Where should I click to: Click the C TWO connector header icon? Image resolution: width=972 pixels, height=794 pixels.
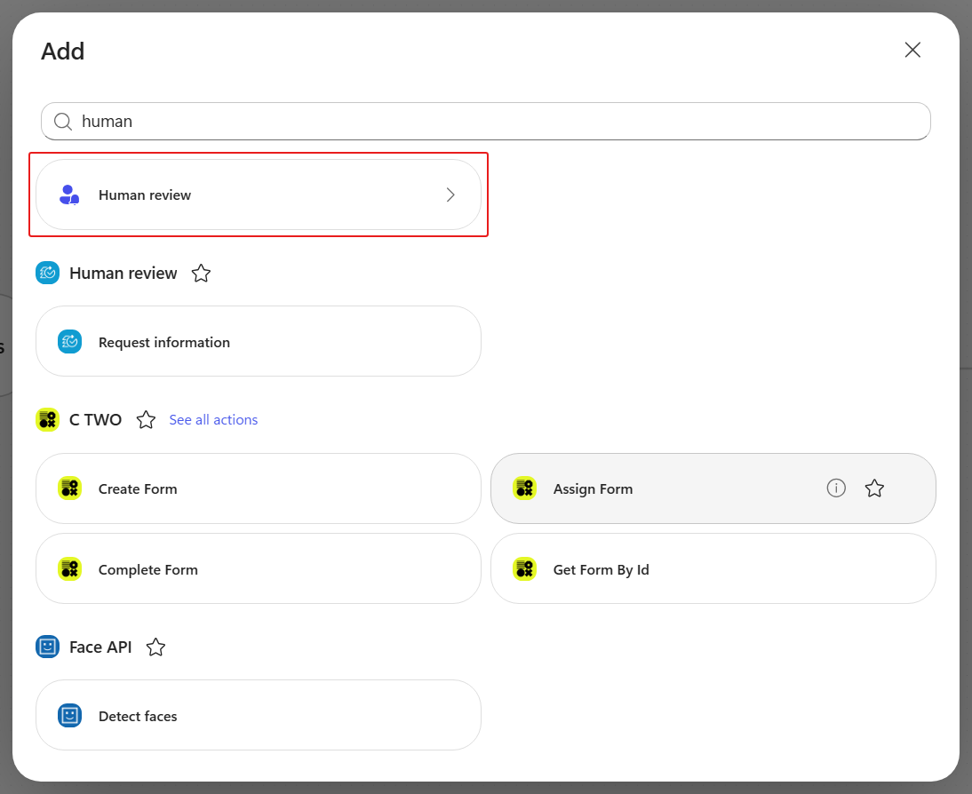tap(48, 419)
